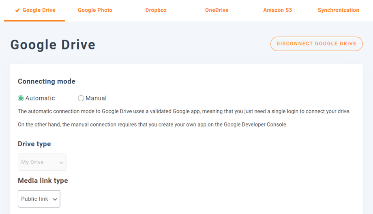The image size is (373, 214).
Task: Open the Synchronization tab
Action: point(338,10)
